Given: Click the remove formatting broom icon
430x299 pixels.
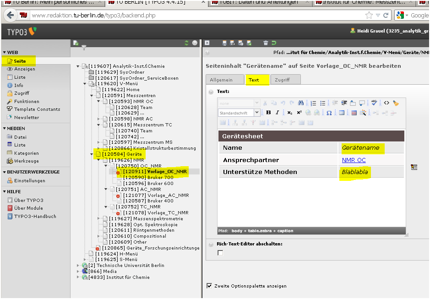Looking at the screenshot, I should [396, 103].
